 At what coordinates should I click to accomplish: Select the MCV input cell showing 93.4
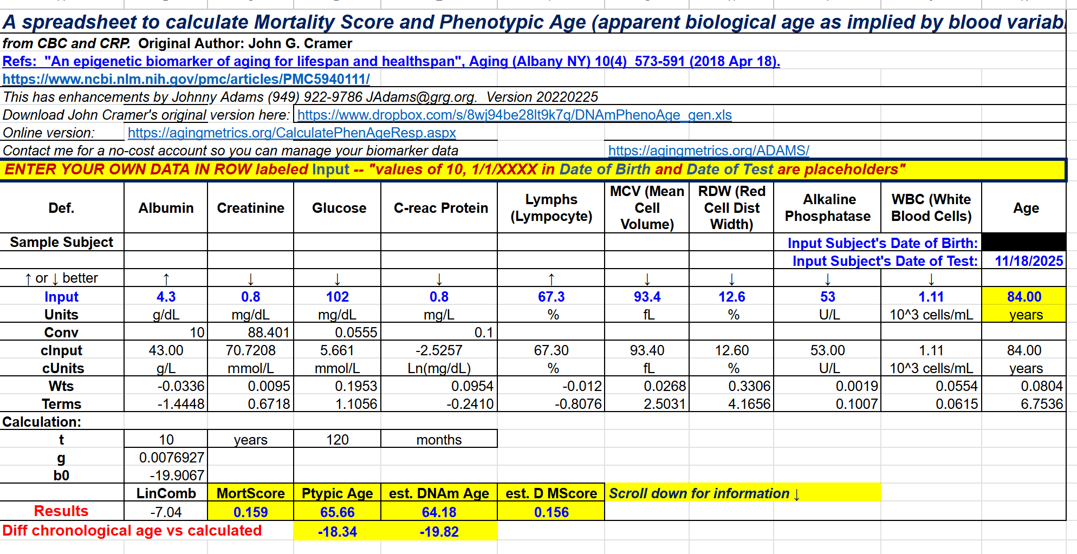(x=647, y=297)
